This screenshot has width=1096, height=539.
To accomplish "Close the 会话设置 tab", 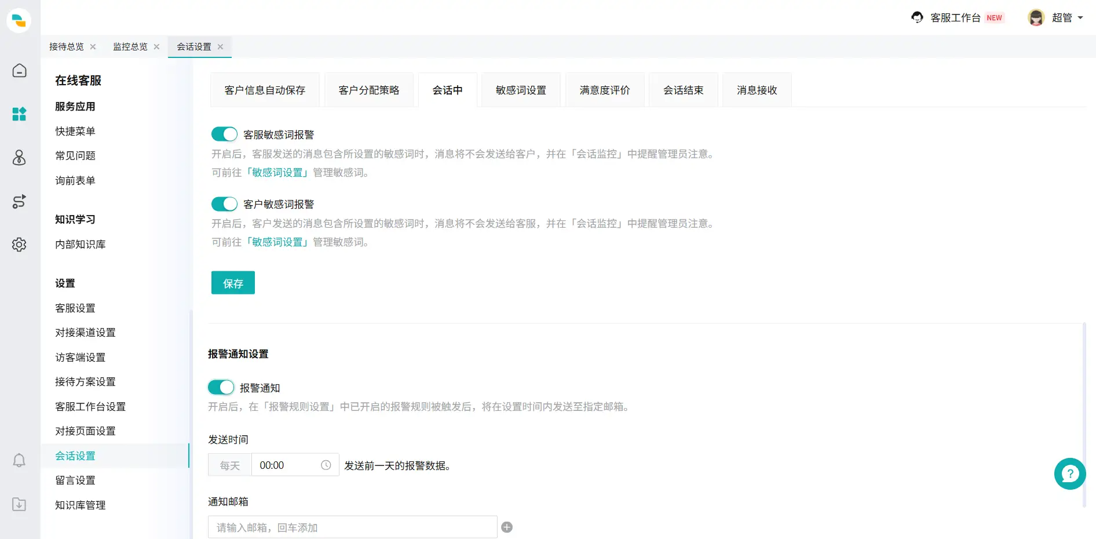I will coord(220,47).
